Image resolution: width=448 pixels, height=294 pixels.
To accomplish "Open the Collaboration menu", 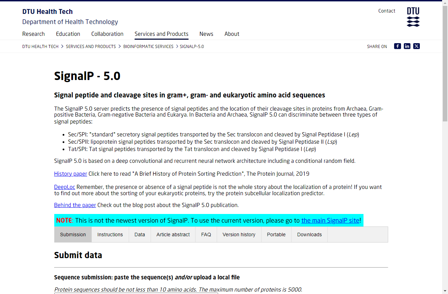I will pos(107,34).
